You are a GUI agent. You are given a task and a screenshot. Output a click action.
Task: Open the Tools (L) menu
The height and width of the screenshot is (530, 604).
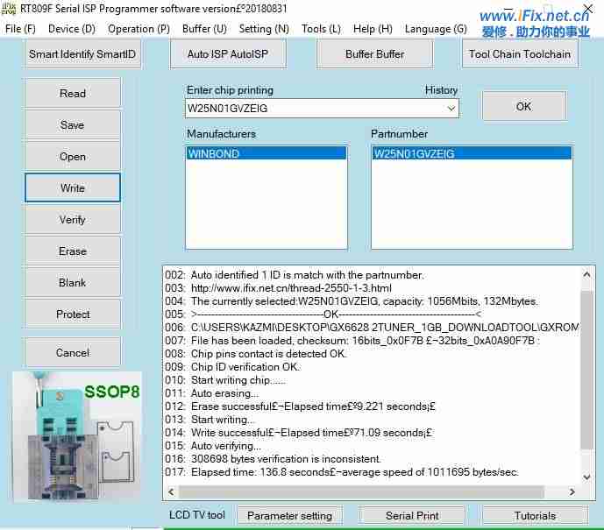pos(321,29)
